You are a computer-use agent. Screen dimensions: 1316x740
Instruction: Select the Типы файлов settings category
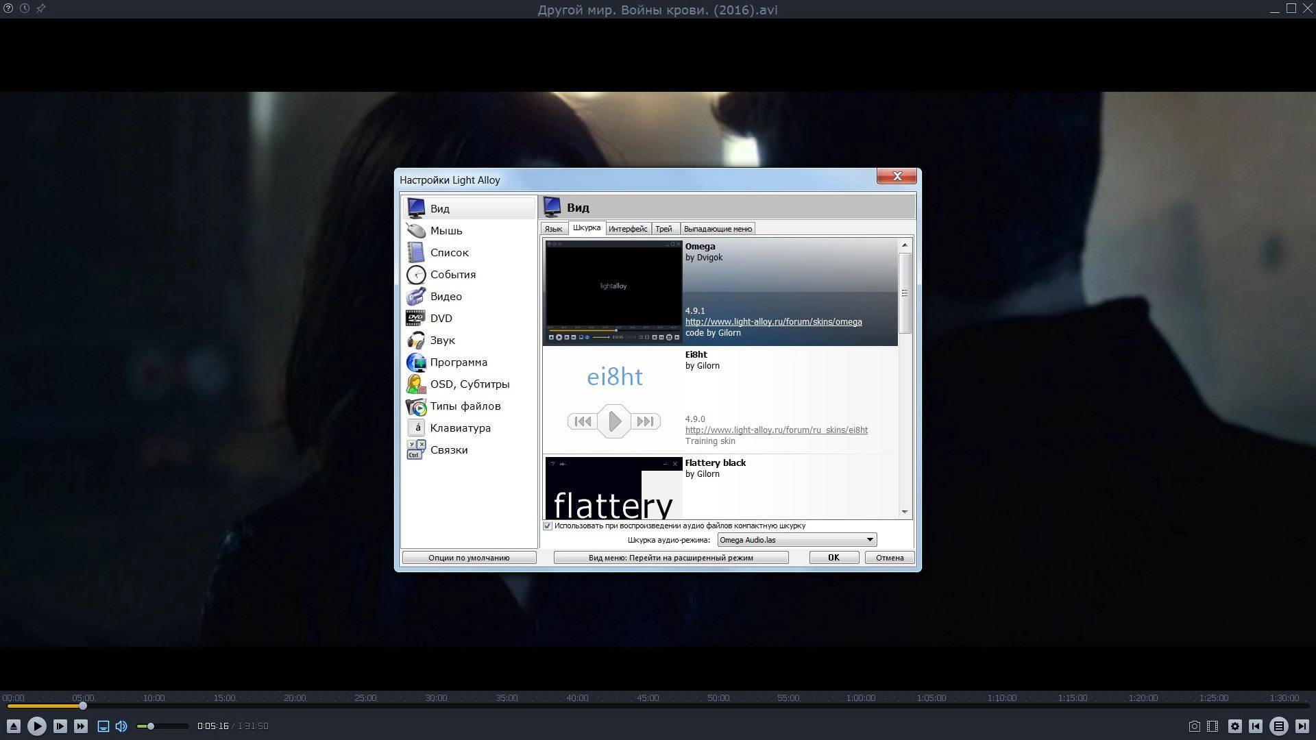470,406
